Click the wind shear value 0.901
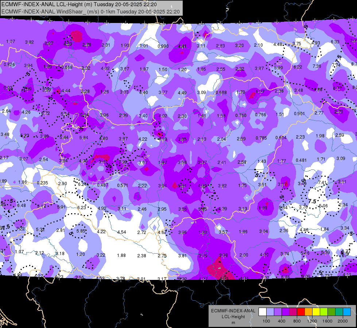The width and height of the screenshot is (357, 328). (299, 114)
